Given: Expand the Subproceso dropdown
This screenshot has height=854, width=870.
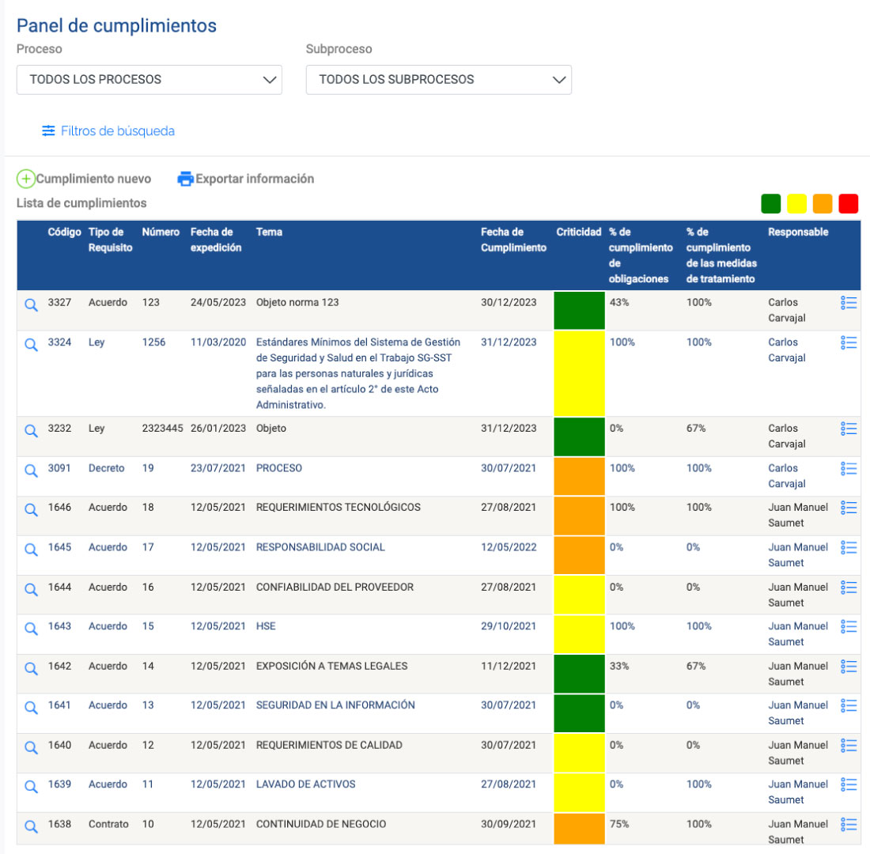Looking at the screenshot, I should coord(438,79).
